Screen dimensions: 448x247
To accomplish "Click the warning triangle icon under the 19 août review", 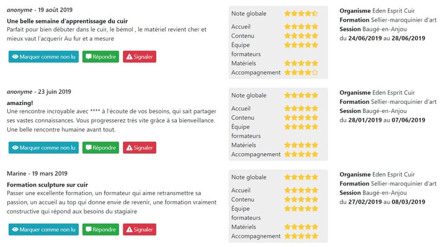I will 129,57.
